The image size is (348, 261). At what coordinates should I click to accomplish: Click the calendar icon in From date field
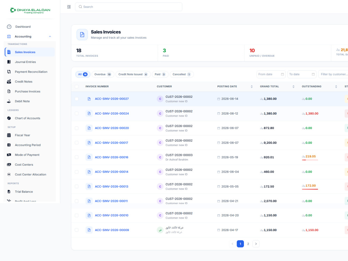click(x=282, y=74)
